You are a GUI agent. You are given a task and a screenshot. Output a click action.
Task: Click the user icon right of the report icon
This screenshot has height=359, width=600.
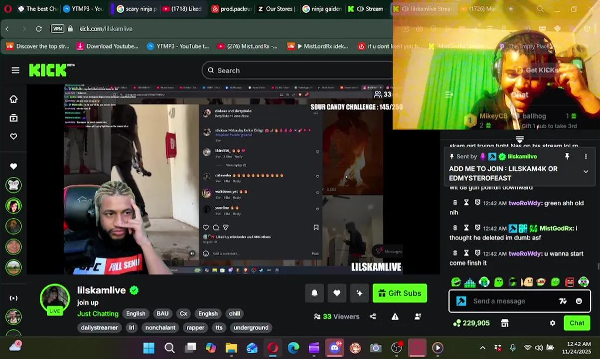pyautogui.click(x=418, y=316)
